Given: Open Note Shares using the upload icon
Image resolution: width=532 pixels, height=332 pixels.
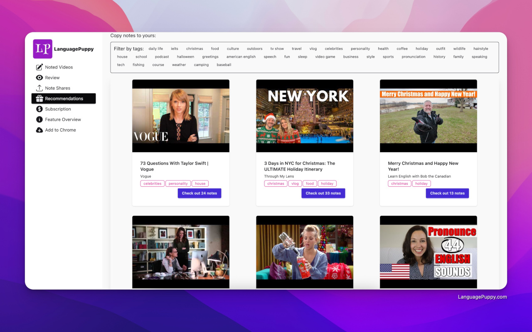Looking at the screenshot, I should point(39,88).
